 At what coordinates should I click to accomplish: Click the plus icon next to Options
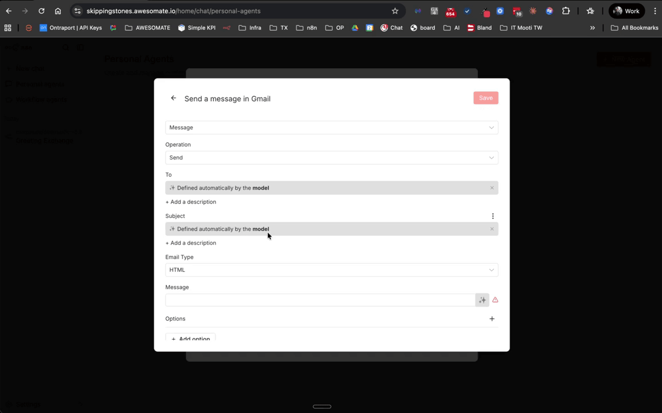(492, 318)
